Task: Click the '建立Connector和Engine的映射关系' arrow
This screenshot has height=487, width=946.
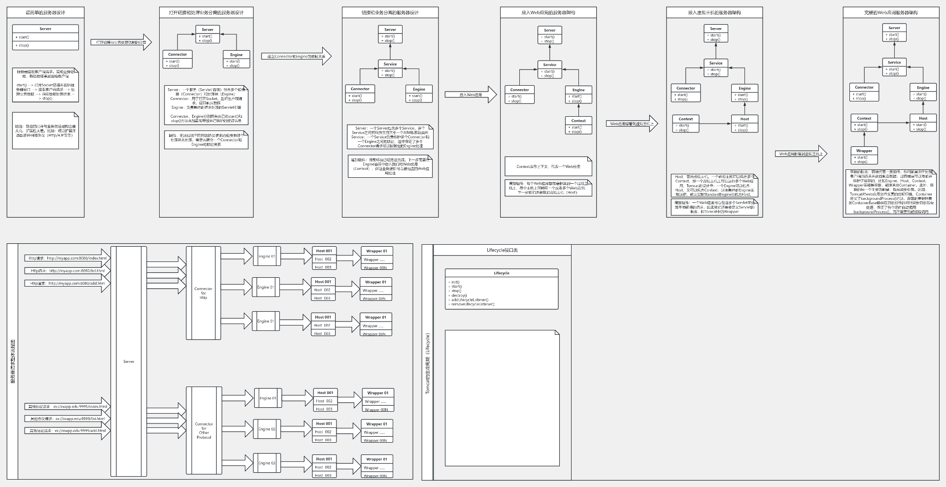Action: [x=296, y=57]
